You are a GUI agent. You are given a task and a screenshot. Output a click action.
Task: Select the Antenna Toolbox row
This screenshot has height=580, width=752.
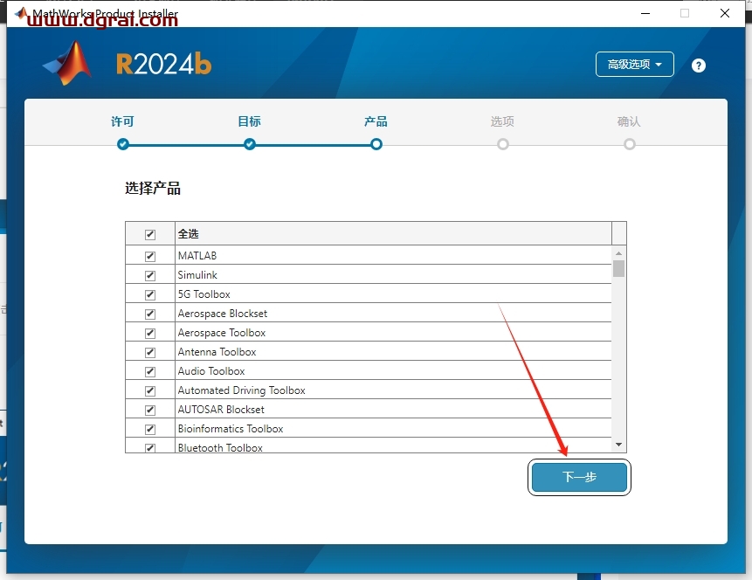click(x=217, y=352)
